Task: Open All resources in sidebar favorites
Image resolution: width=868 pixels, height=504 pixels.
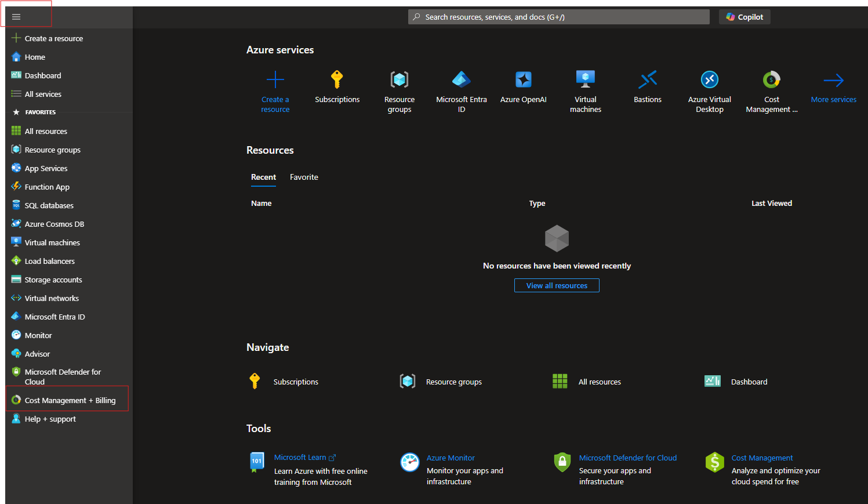Action: 39,131
